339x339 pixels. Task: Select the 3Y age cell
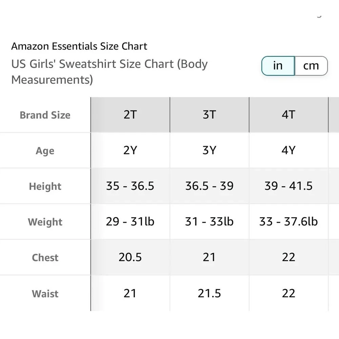tap(210, 150)
